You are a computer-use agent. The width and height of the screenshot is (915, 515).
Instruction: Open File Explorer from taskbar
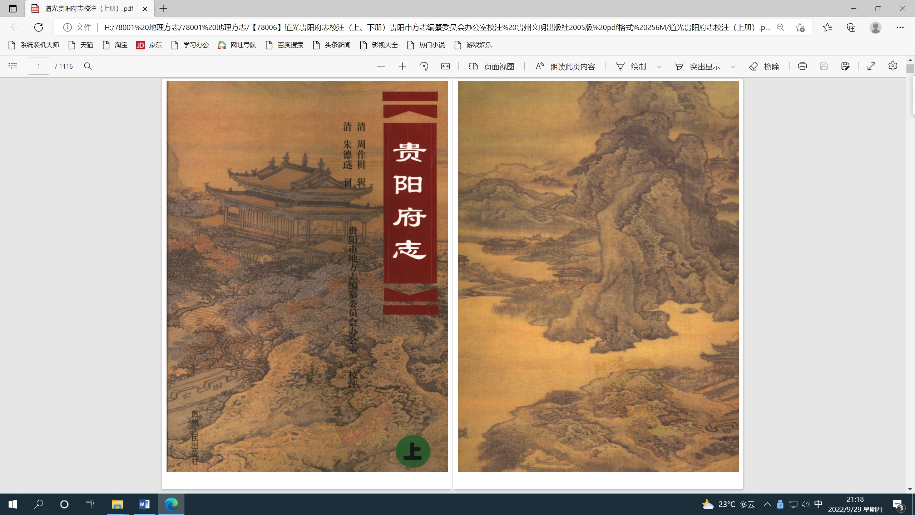[x=117, y=504]
